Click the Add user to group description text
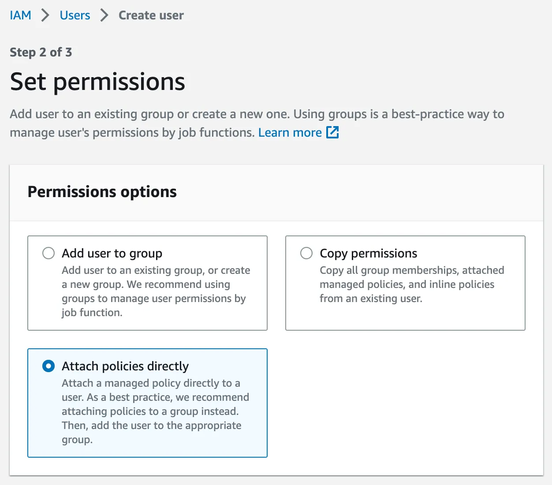Viewport: 552px width, 485px height. click(x=154, y=291)
